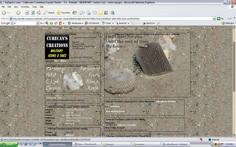Open the Google search box dropdown
The image size is (236, 147).
coord(38,23)
